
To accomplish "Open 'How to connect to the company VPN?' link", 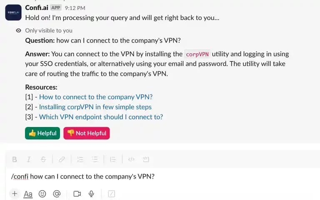I will pyautogui.click(x=96, y=97).
